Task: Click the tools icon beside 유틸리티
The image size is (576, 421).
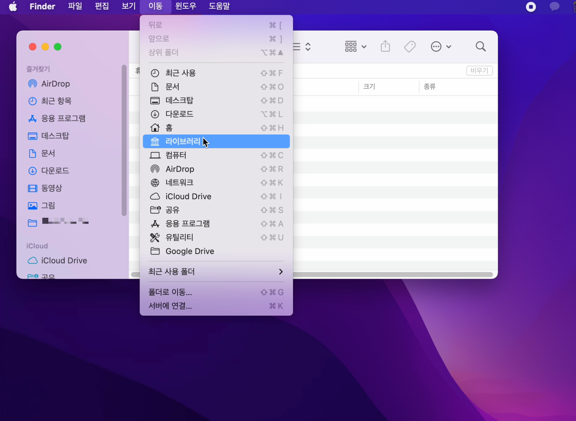Action: (x=155, y=237)
